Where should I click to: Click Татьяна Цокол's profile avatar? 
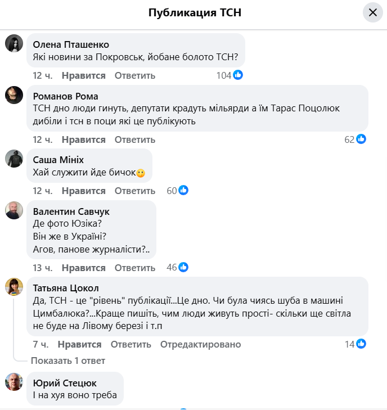14,287
